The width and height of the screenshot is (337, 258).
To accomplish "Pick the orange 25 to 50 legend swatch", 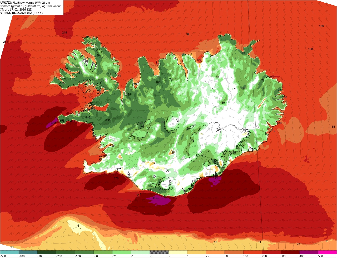I will [215, 252].
